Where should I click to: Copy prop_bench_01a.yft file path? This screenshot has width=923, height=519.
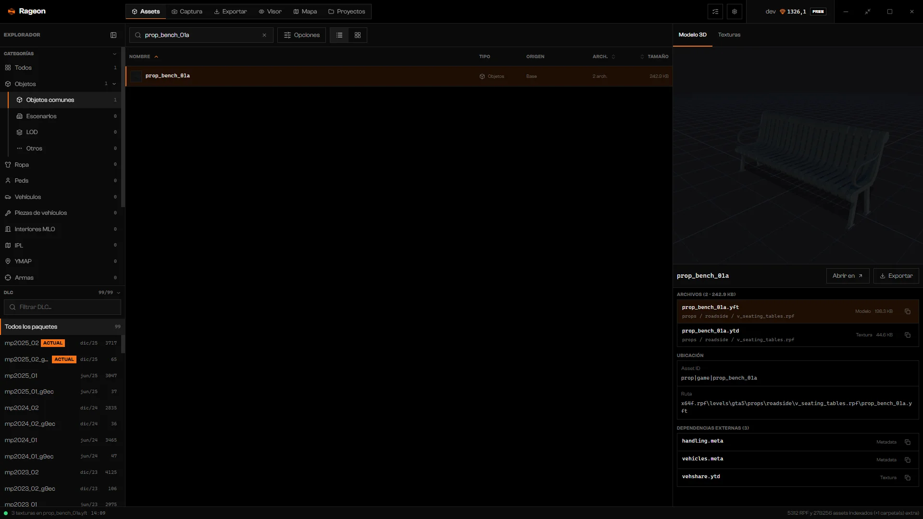tap(908, 311)
